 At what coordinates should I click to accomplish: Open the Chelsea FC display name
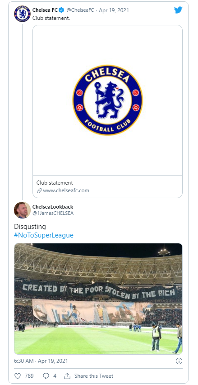pyautogui.click(x=45, y=10)
